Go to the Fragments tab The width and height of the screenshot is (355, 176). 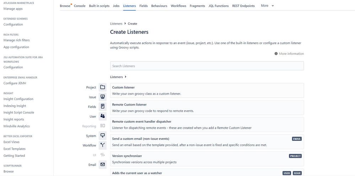pyautogui.click(x=198, y=6)
